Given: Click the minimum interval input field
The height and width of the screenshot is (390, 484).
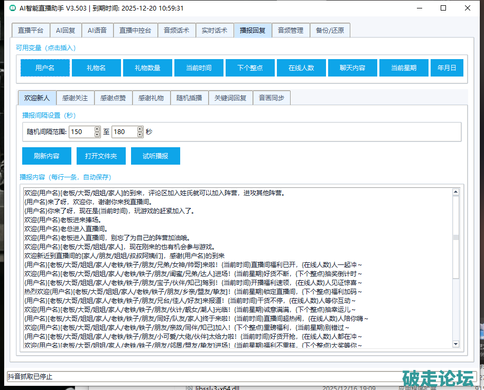Looking at the screenshot, I should tap(81, 132).
